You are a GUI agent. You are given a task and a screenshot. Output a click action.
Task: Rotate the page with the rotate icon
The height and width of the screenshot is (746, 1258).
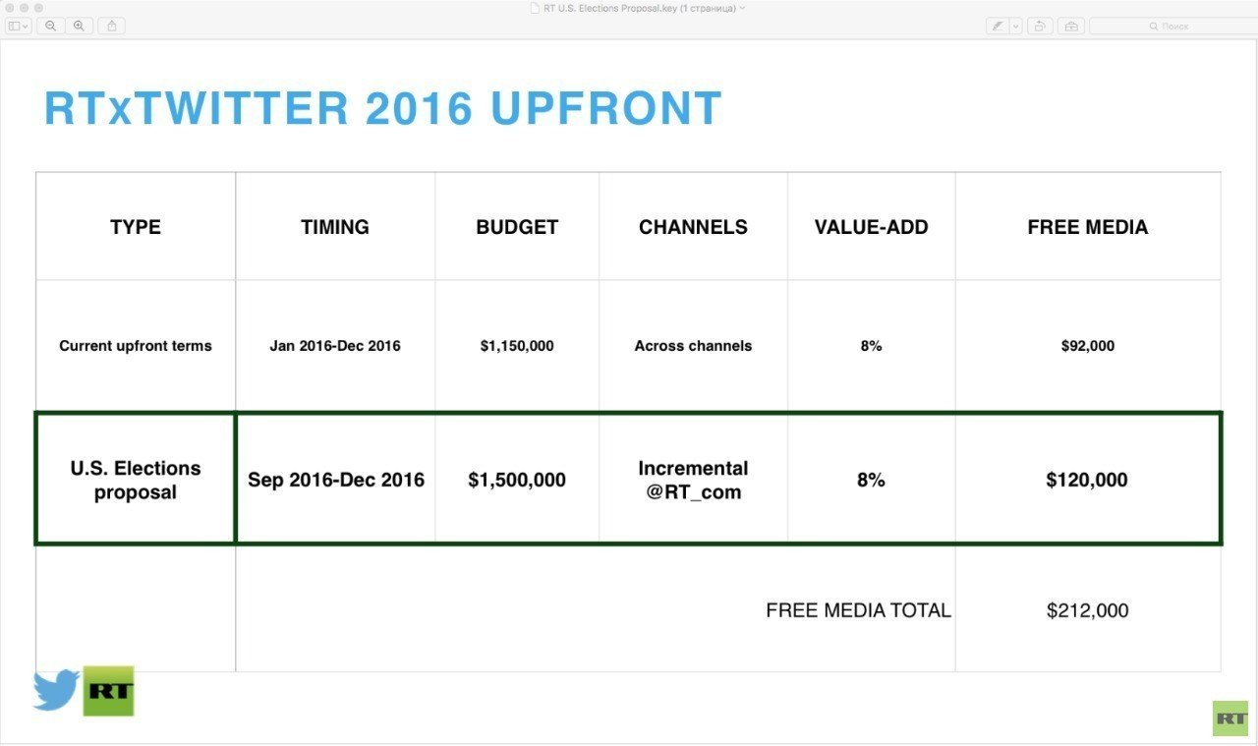(1041, 26)
